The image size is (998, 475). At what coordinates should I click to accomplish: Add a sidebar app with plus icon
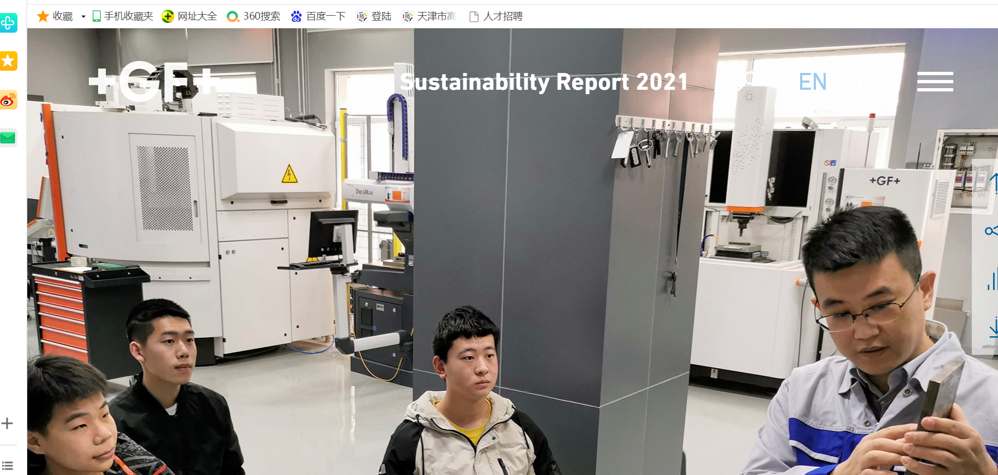click(x=7, y=423)
